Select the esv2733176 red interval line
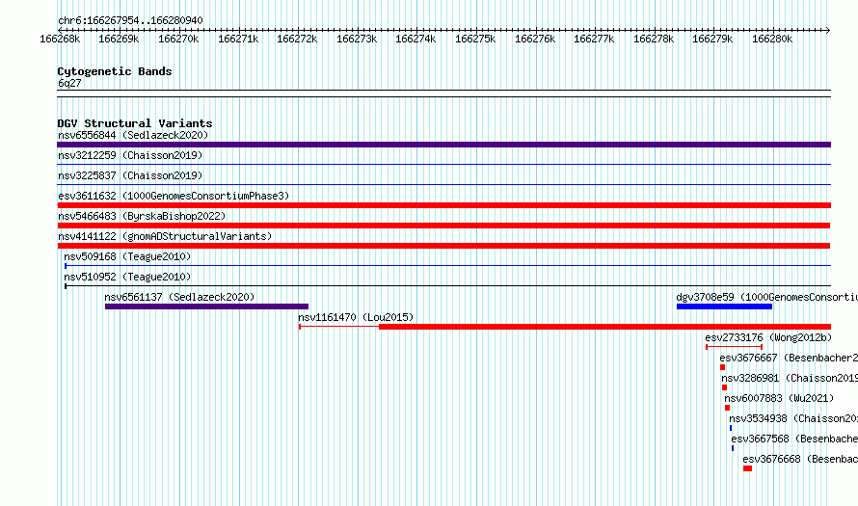Screen dimensions: 858x506 pos(734,347)
